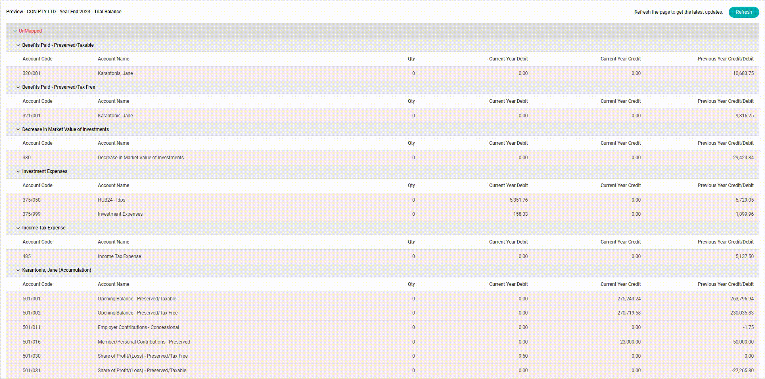Click the page title Preview - CON PTY LTD

click(x=64, y=12)
